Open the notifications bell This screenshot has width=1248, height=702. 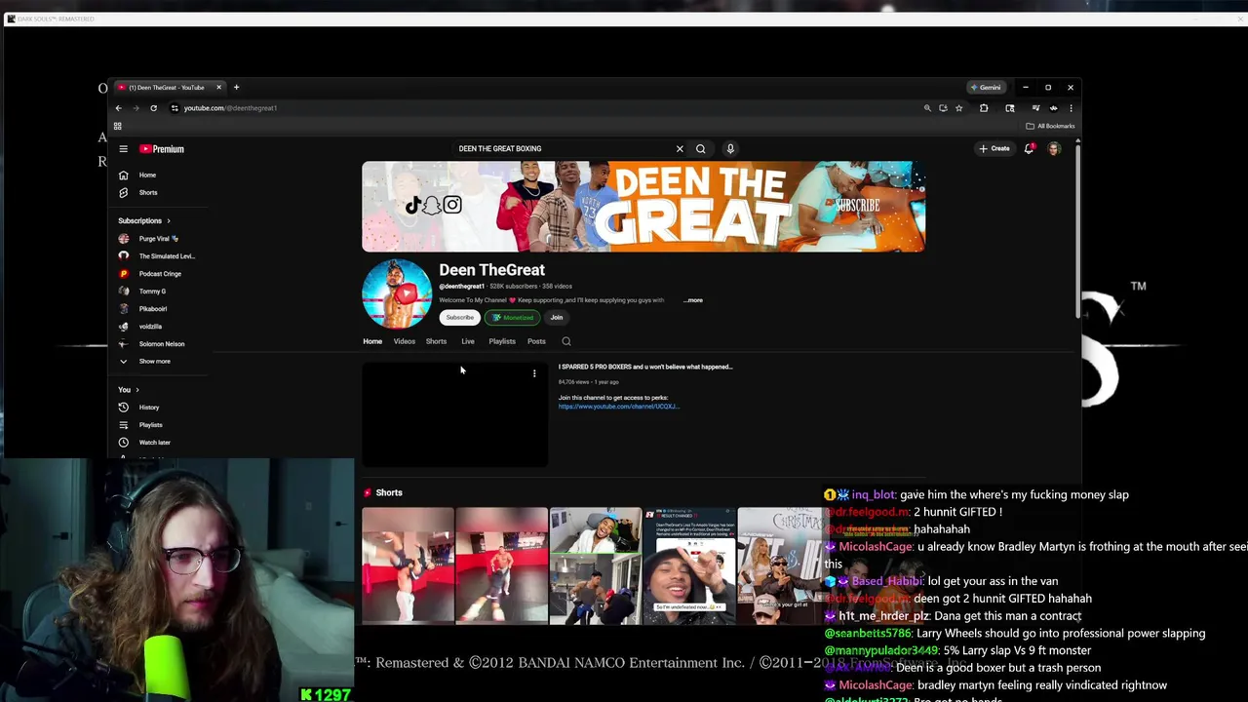[1029, 149]
